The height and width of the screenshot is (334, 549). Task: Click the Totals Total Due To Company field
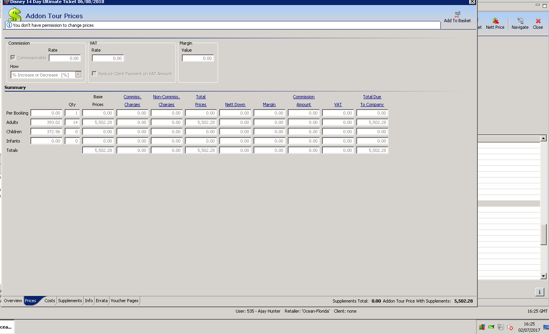coord(372,150)
